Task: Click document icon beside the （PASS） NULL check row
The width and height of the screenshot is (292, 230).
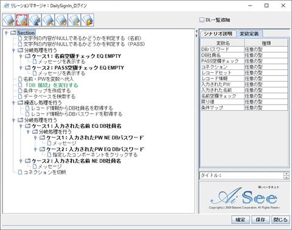Action: click(20, 44)
